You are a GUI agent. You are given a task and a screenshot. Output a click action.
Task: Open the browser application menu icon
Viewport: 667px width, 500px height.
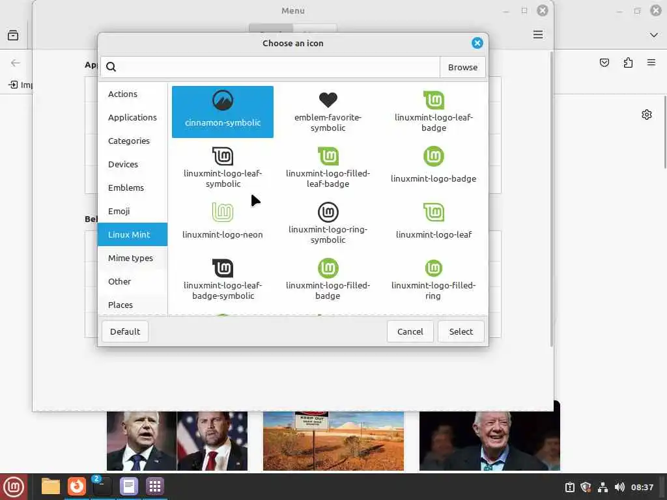pos(651,63)
